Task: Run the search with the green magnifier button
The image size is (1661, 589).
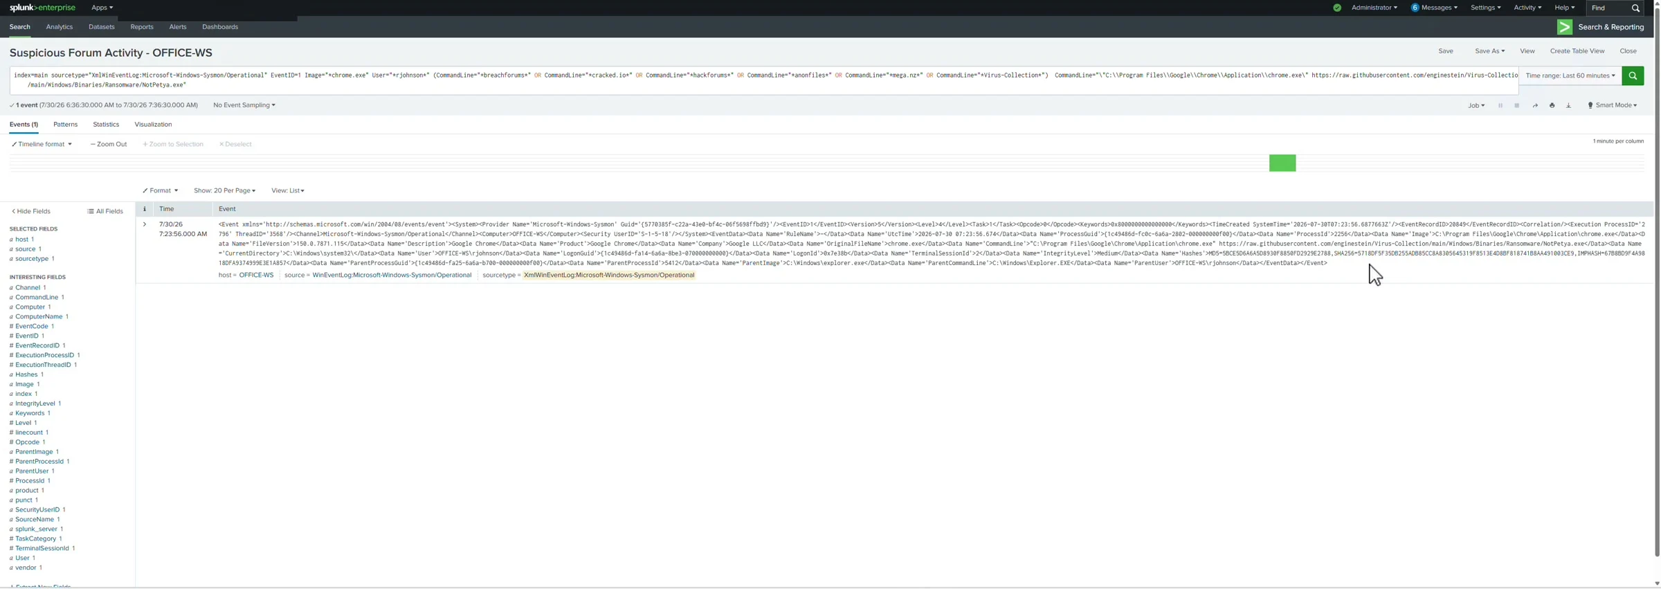Action: coord(1633,75)
